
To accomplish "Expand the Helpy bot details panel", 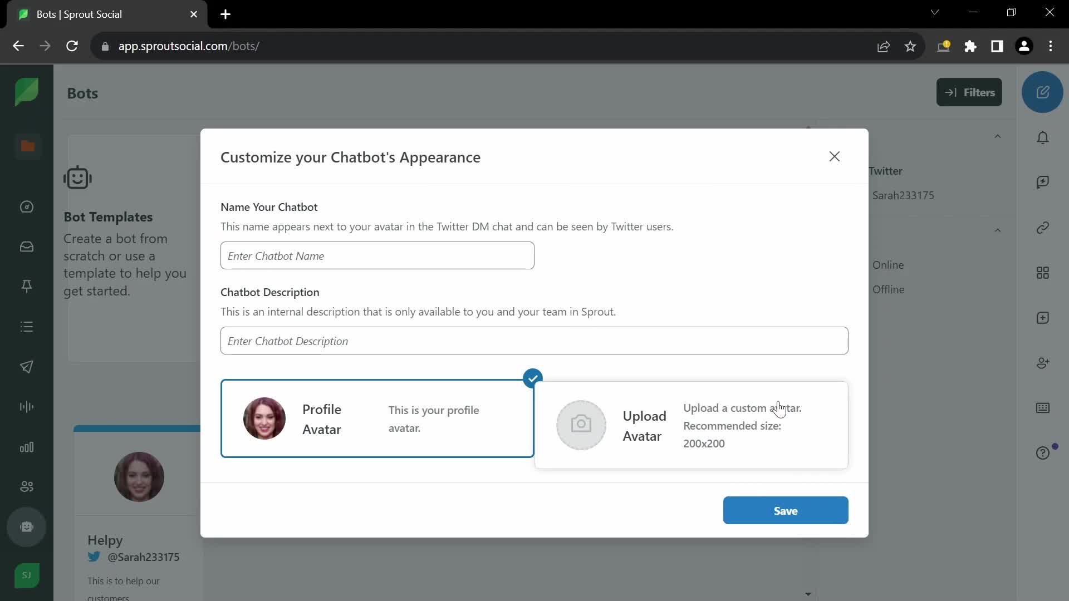I will [807, 593].
